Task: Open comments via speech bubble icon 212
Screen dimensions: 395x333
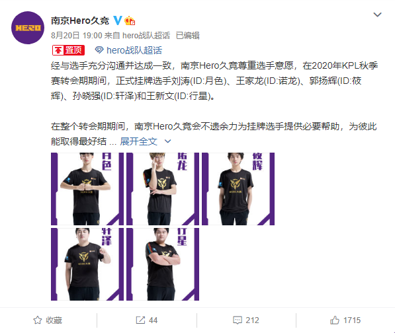Action: tap(238, 320)
